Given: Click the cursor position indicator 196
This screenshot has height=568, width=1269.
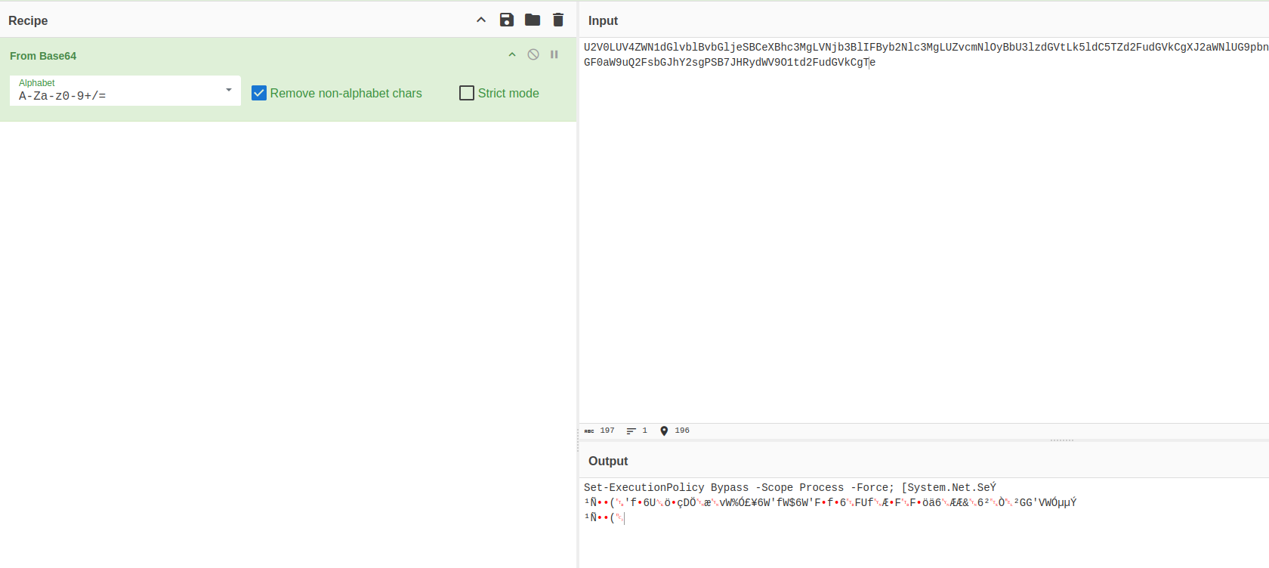Looking at the screenshot, I should (x=675, y=431).
